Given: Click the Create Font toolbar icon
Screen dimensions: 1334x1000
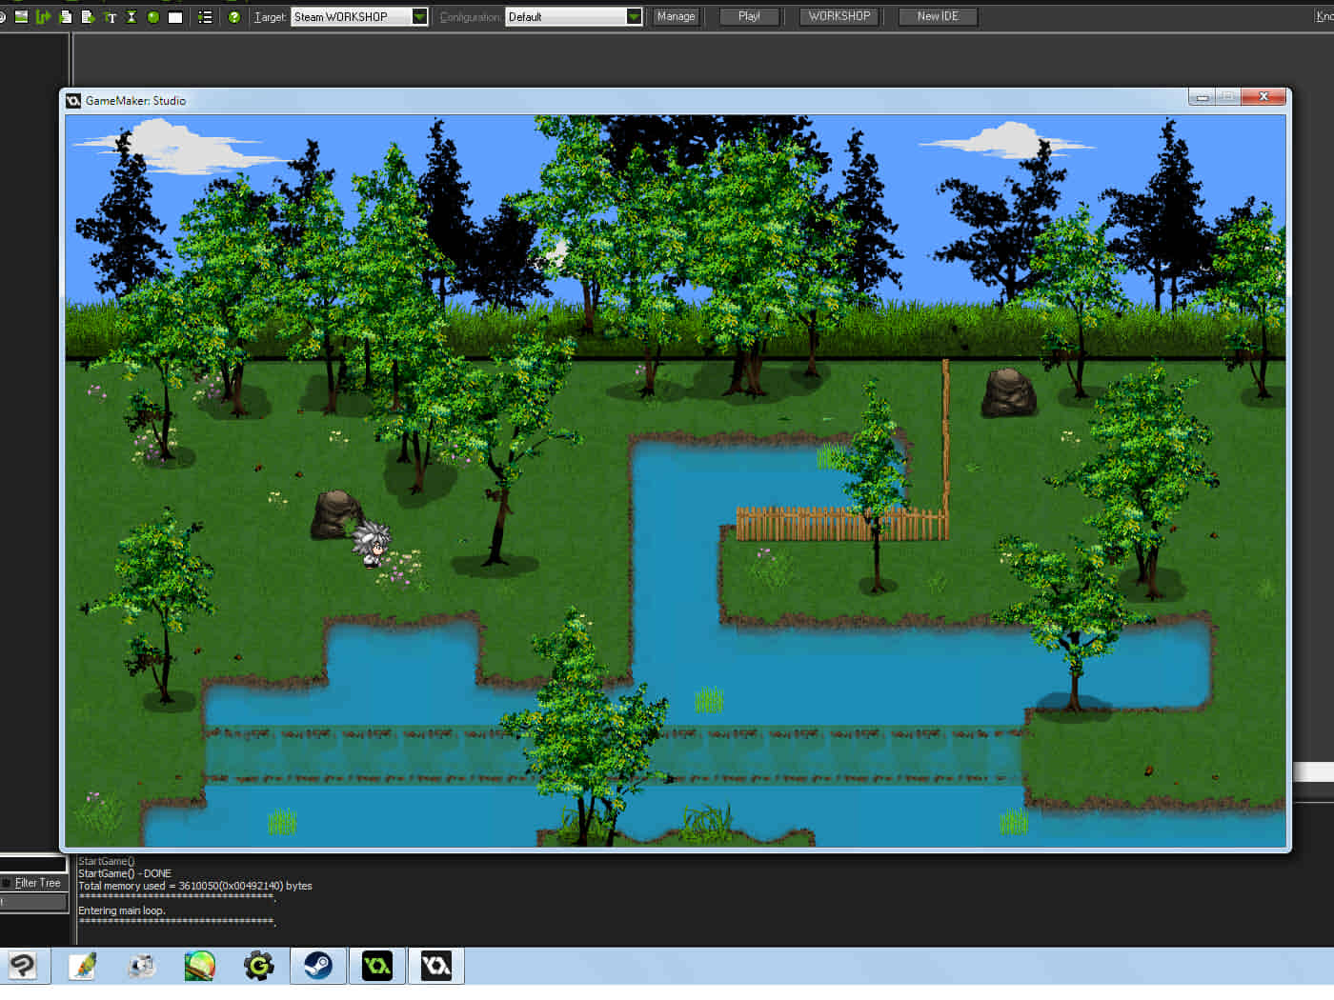Looking at the screenshot, I should pos(110,17).
